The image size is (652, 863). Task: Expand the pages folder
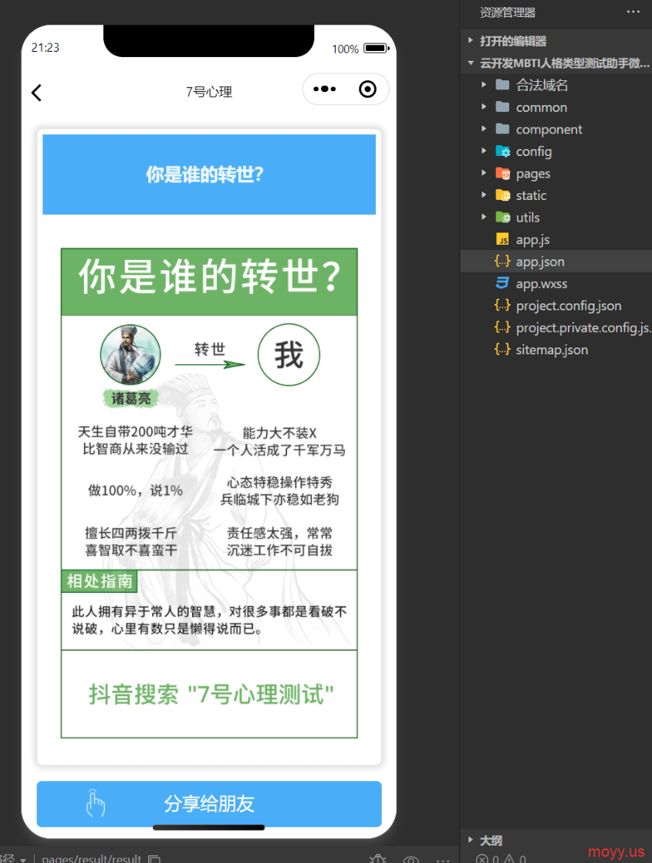click(x=532, y=174)
